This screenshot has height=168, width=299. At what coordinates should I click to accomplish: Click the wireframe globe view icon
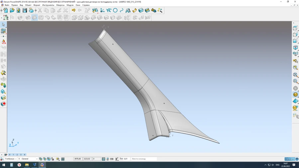point(295,88)
